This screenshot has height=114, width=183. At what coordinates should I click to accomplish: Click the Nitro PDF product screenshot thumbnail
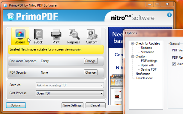point(117,90)
